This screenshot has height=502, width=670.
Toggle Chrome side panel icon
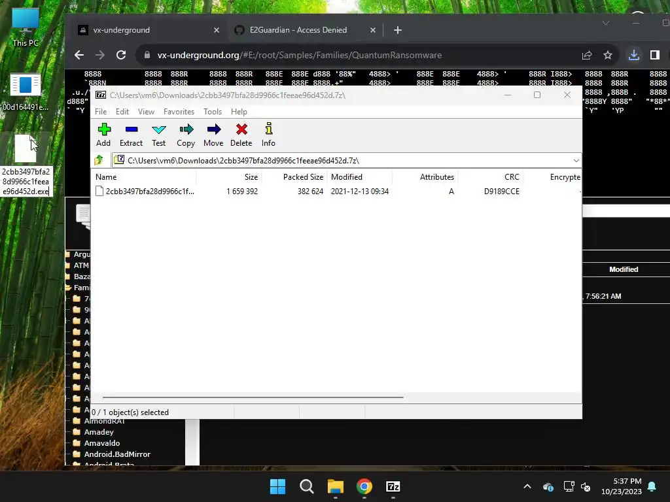tap(654, 55)
